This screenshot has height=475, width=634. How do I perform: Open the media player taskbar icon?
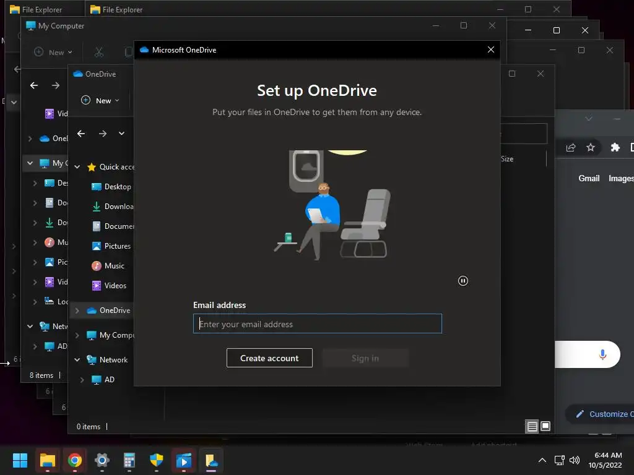(x=183, y=460)
